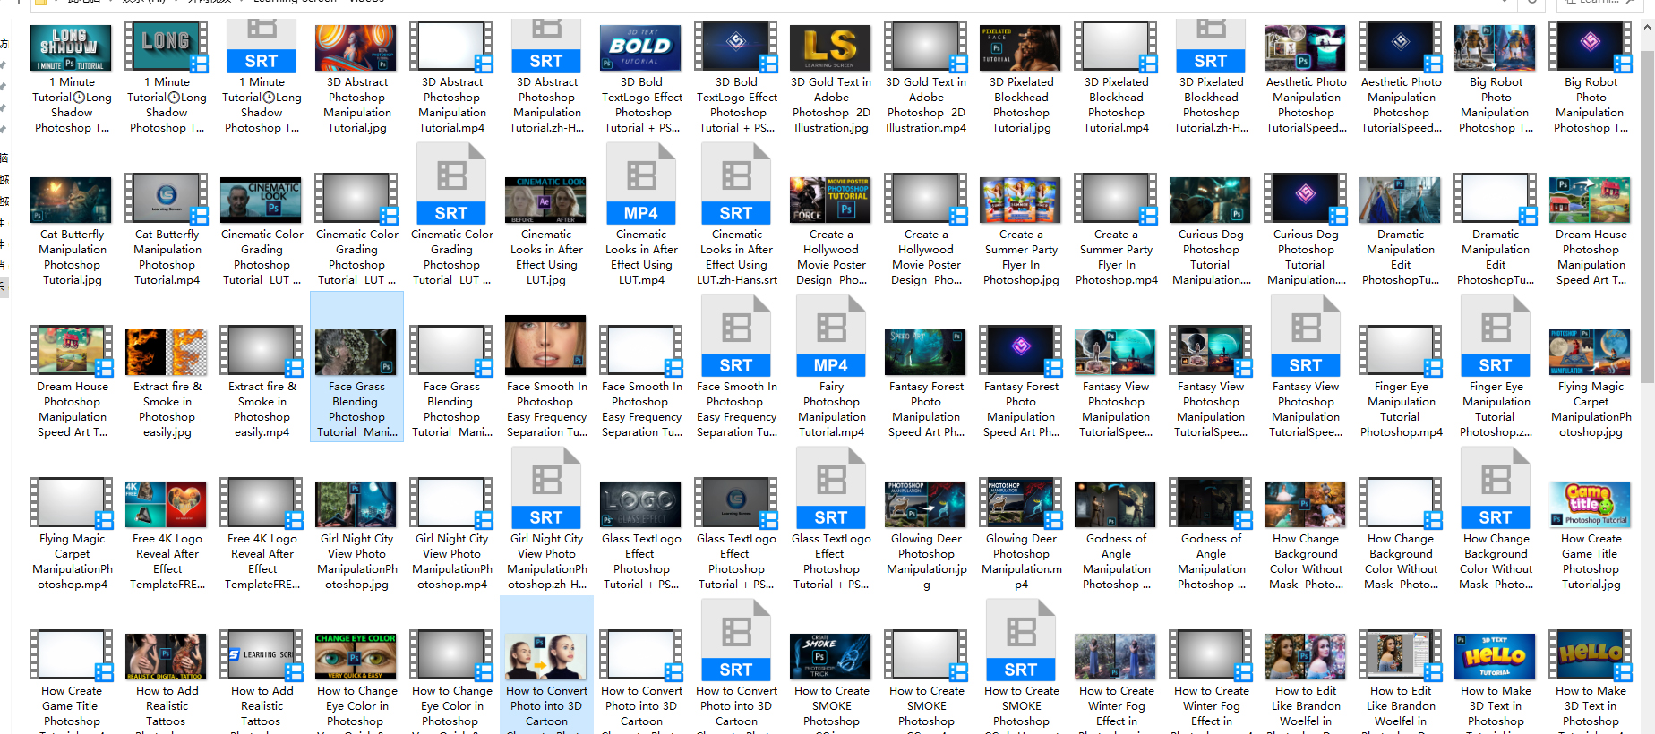Select the 3D Pixelated Blockhead SRT subtitle file
The image size is (1655, 734).
pyautogui.click(x=1211, y=47)
